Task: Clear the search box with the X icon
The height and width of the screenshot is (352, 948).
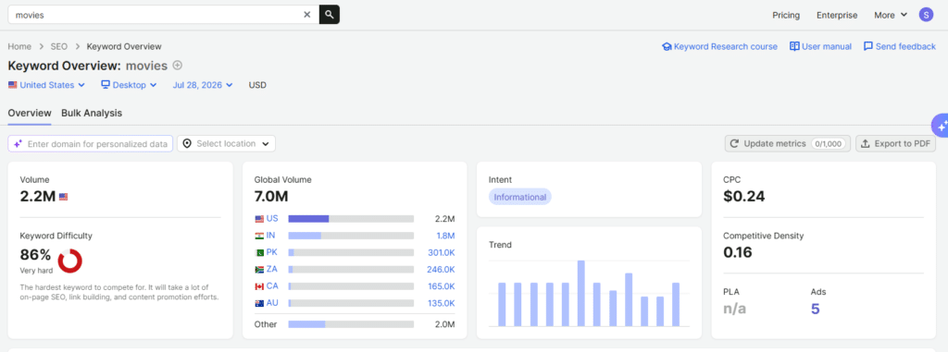Action: point(307,15)
